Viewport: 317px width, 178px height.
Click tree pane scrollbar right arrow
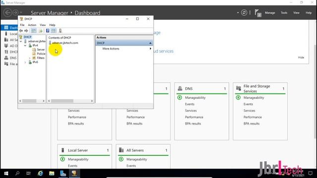point(44,101)
